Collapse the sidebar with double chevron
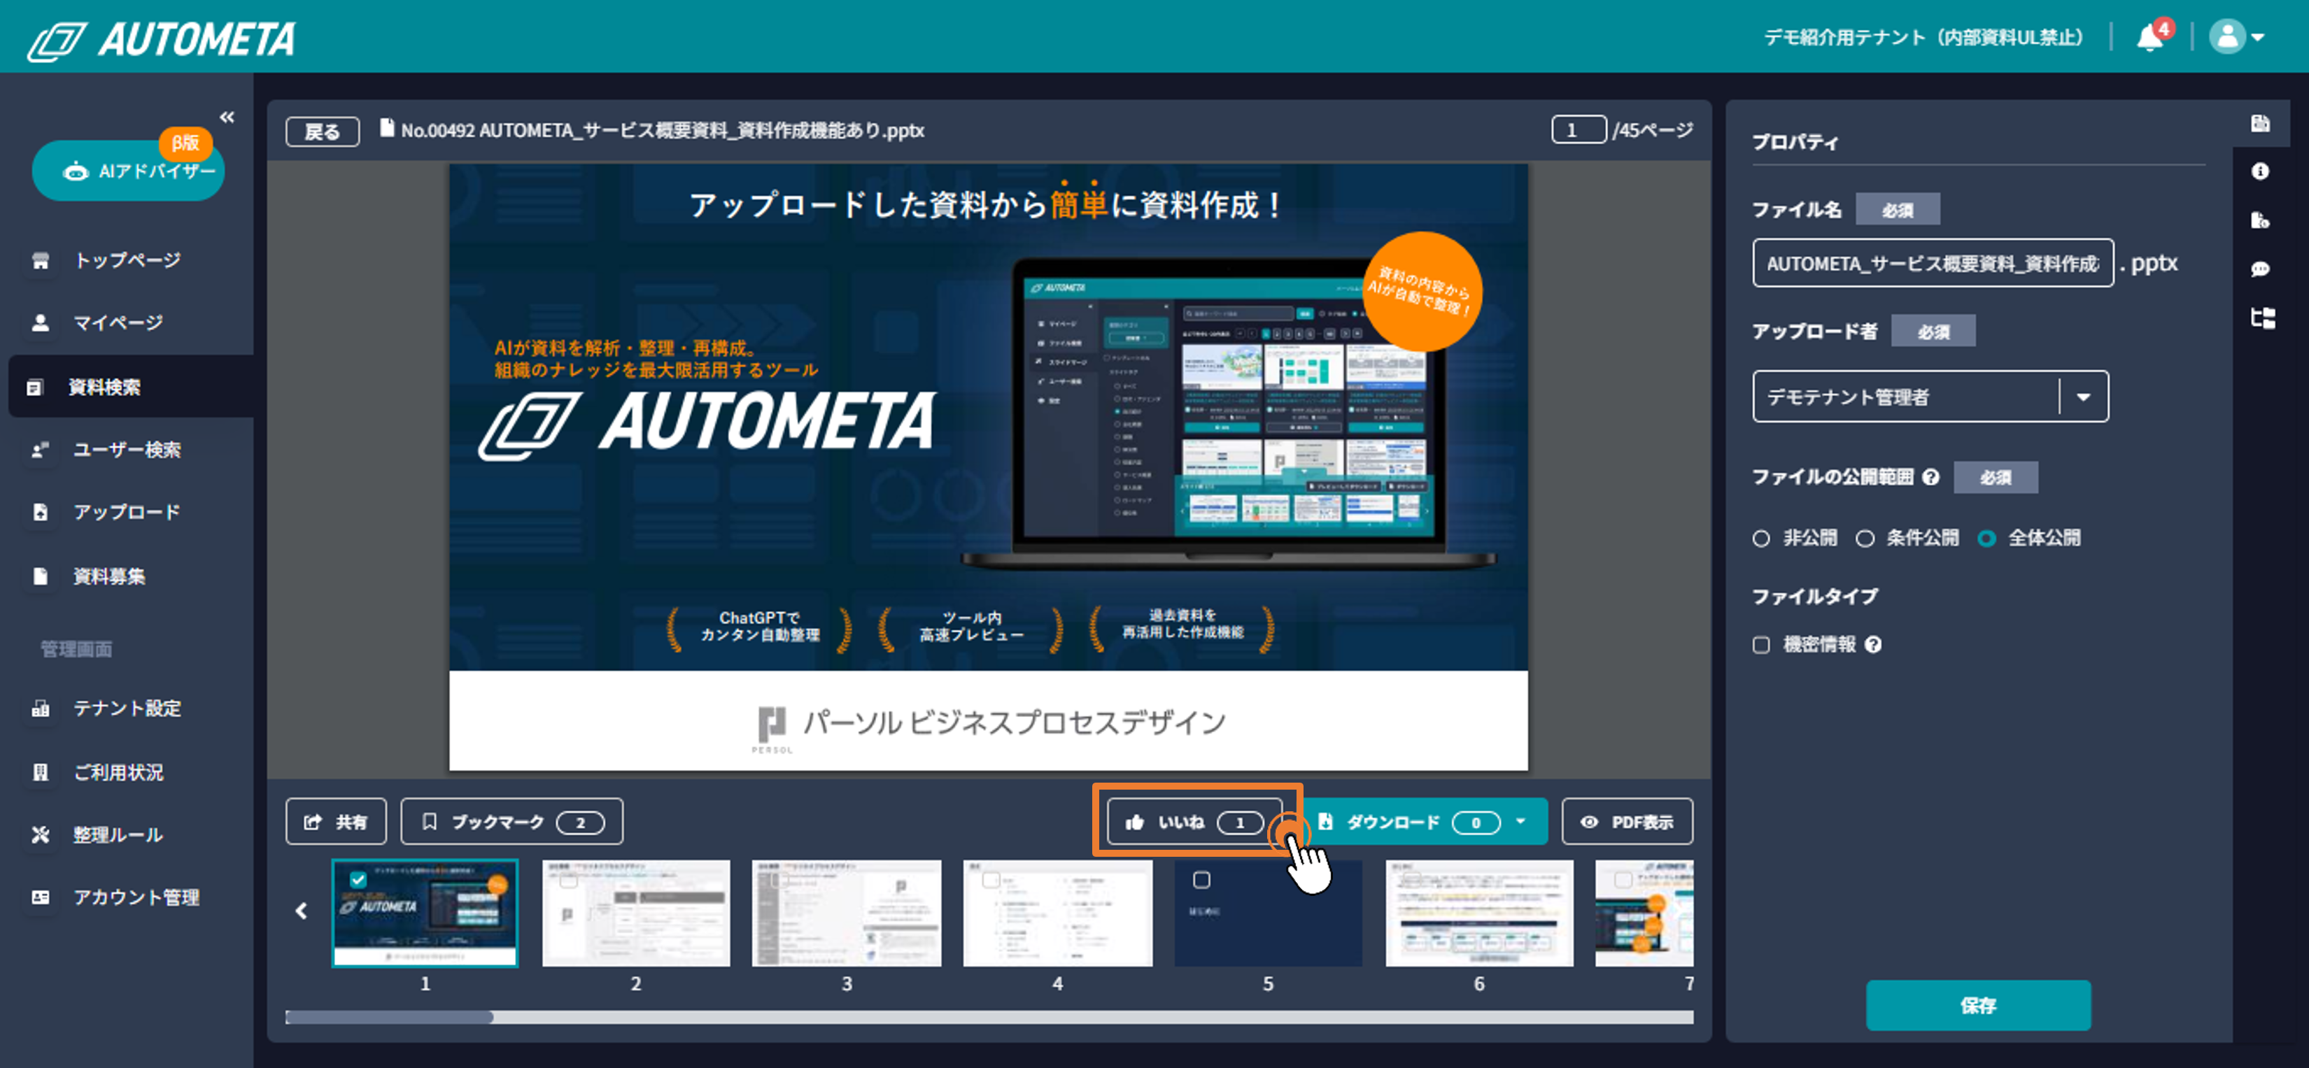The image size is (2309, 1068). click(x=227, y=118)
